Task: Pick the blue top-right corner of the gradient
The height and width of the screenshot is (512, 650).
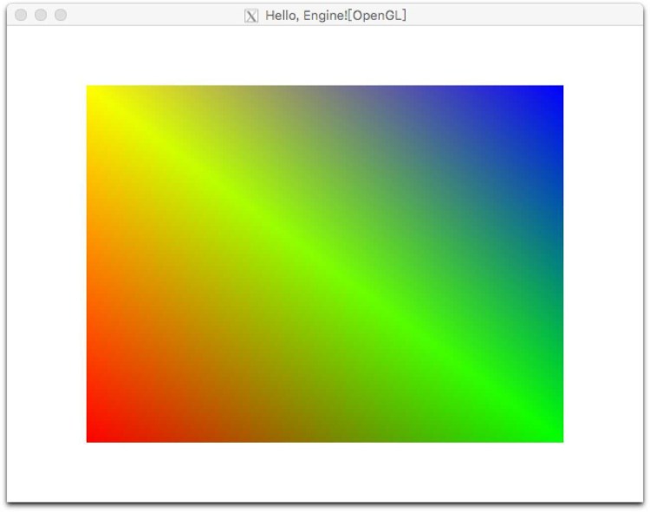Action: click(x=556, y=93)
